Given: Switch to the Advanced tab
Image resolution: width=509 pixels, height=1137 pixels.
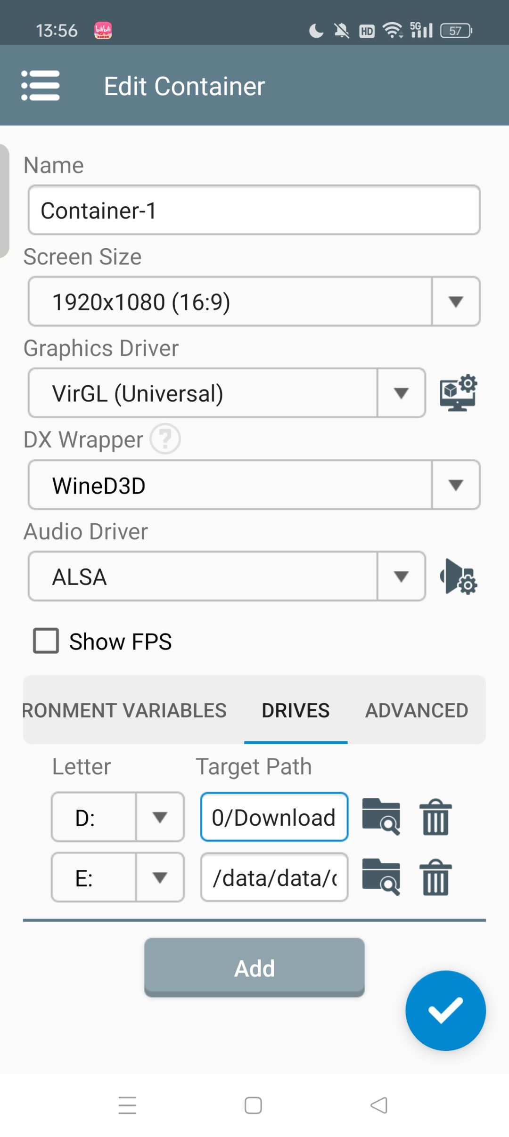Looking at the screenshot, I should point(417,710).
